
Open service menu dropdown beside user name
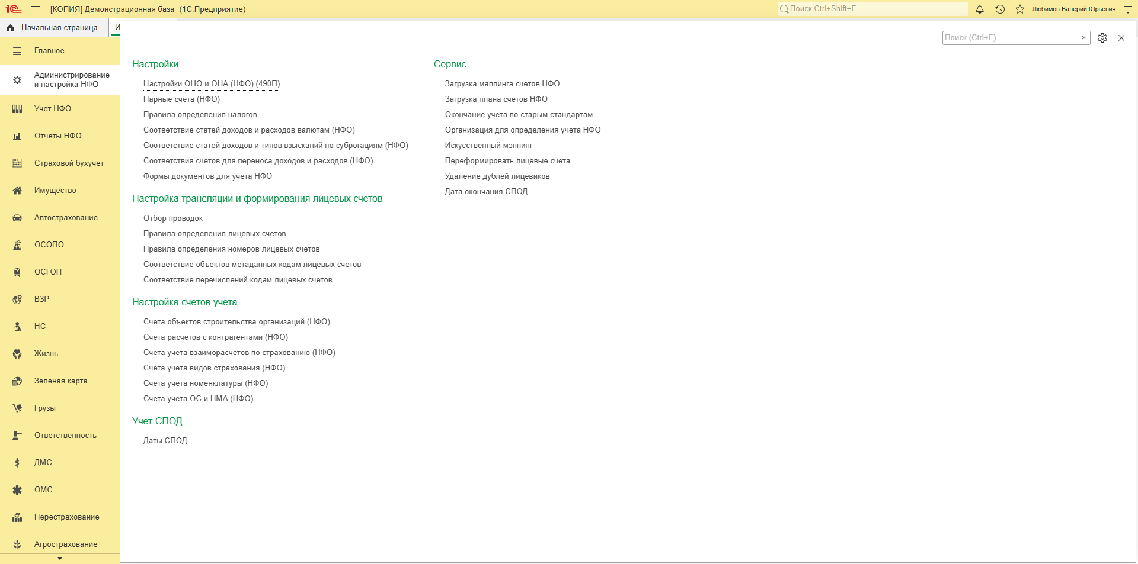1127,9
